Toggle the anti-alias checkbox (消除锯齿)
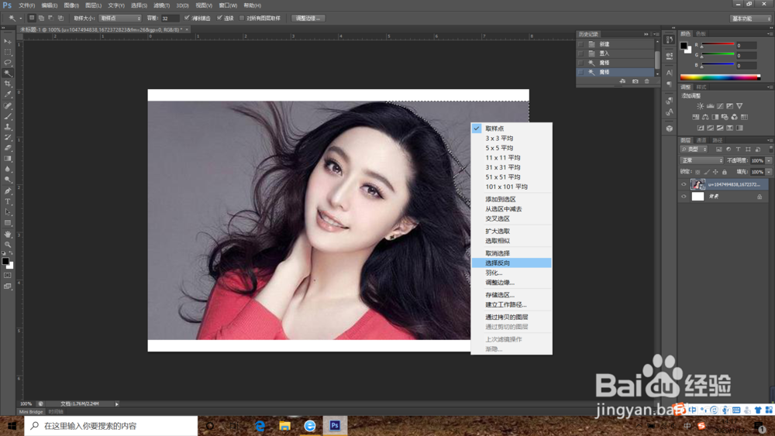This screenshot has height=436, width=775. click(187, 18)
